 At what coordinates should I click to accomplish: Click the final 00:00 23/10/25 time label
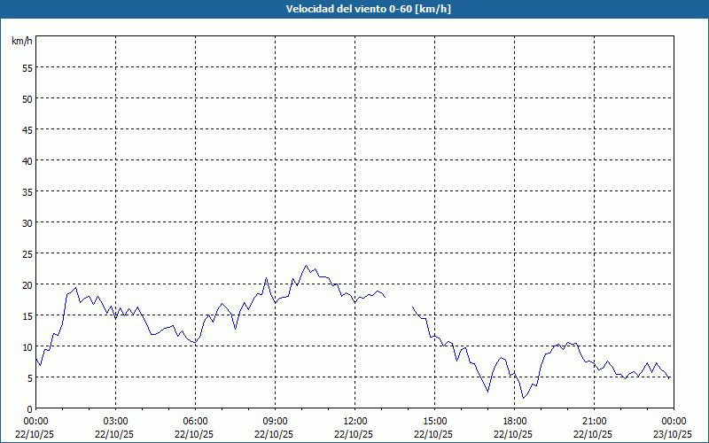tap(674, 426)
